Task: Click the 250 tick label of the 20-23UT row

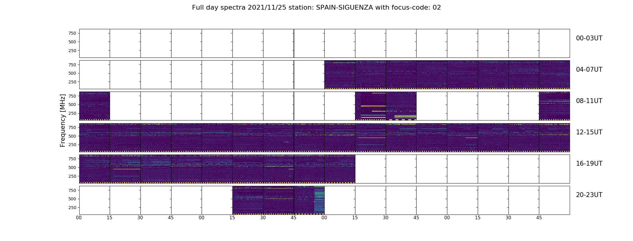Action: coord(72,208)
